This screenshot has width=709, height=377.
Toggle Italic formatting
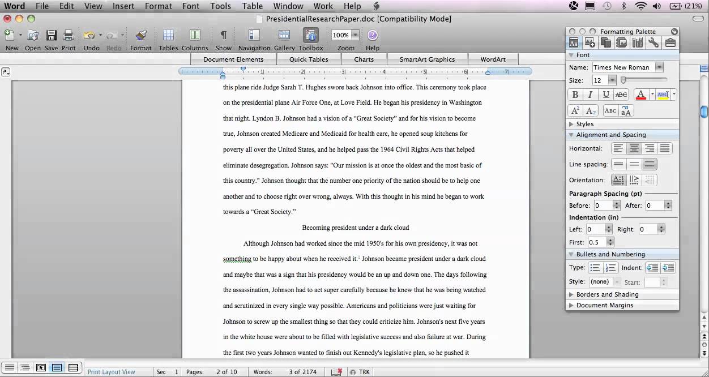(x=590, y=95)
